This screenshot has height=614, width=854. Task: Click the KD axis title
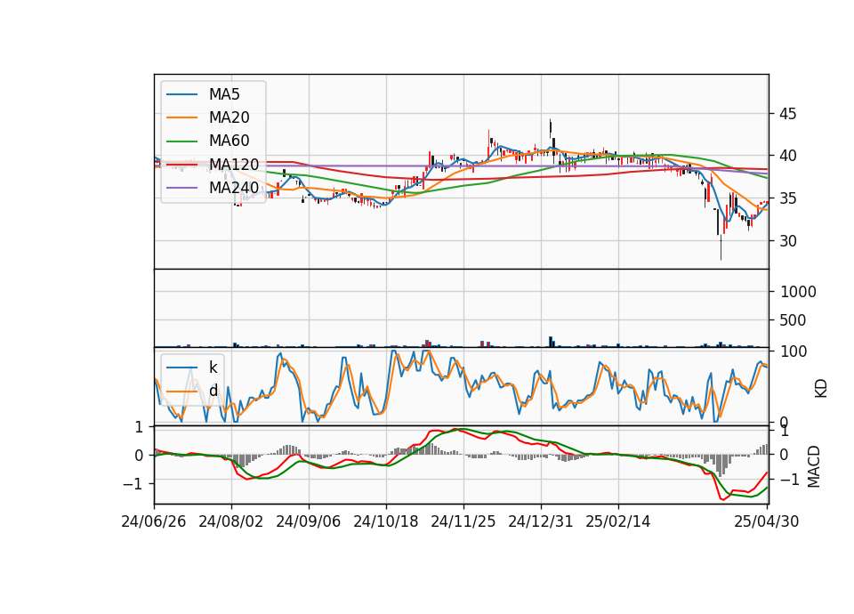[821, 388]
